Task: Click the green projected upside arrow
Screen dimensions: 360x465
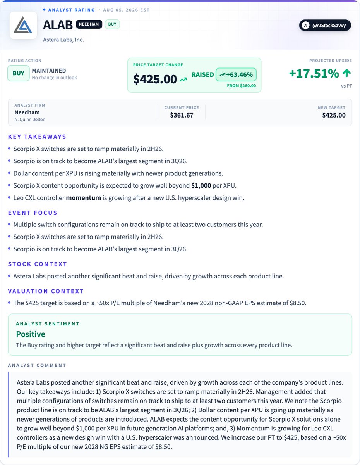Action: tap(347, 73)
